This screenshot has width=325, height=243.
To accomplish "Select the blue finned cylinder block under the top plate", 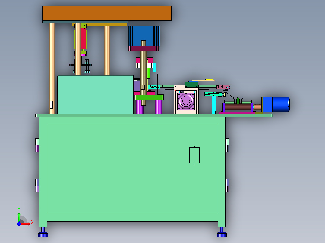I will [x=144, y=36].
